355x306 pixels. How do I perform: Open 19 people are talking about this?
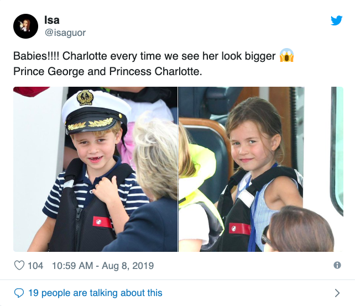point(95,293)
